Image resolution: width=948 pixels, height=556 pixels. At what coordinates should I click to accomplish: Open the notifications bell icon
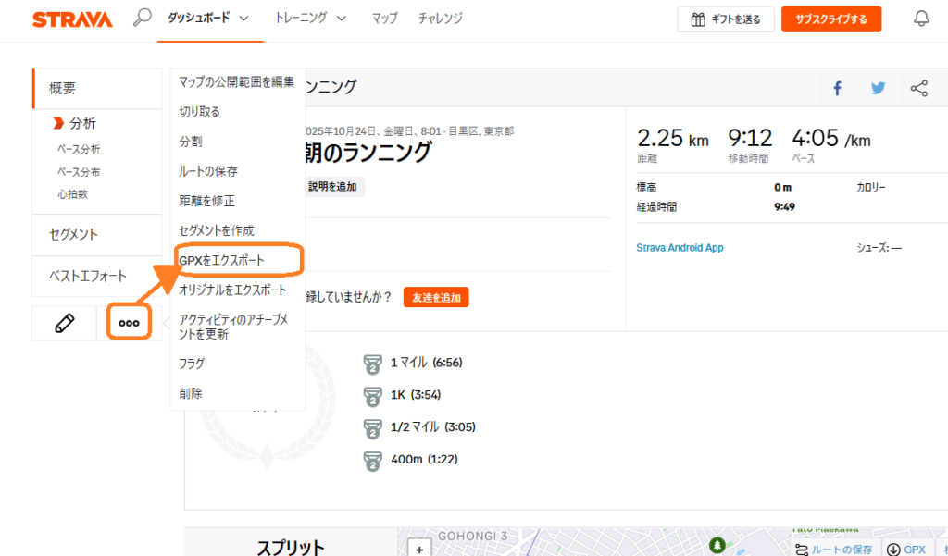coord(920,17)
